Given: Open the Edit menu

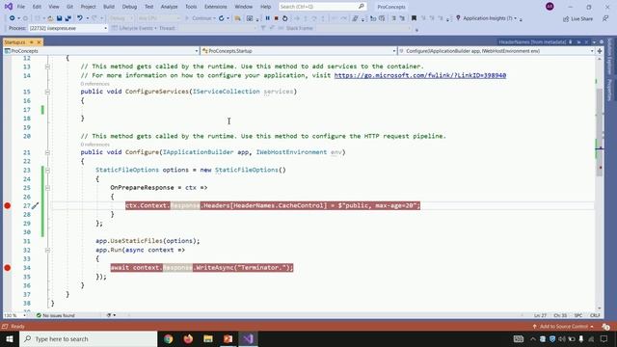Looking at the screenshot, I should pos(37,7).
